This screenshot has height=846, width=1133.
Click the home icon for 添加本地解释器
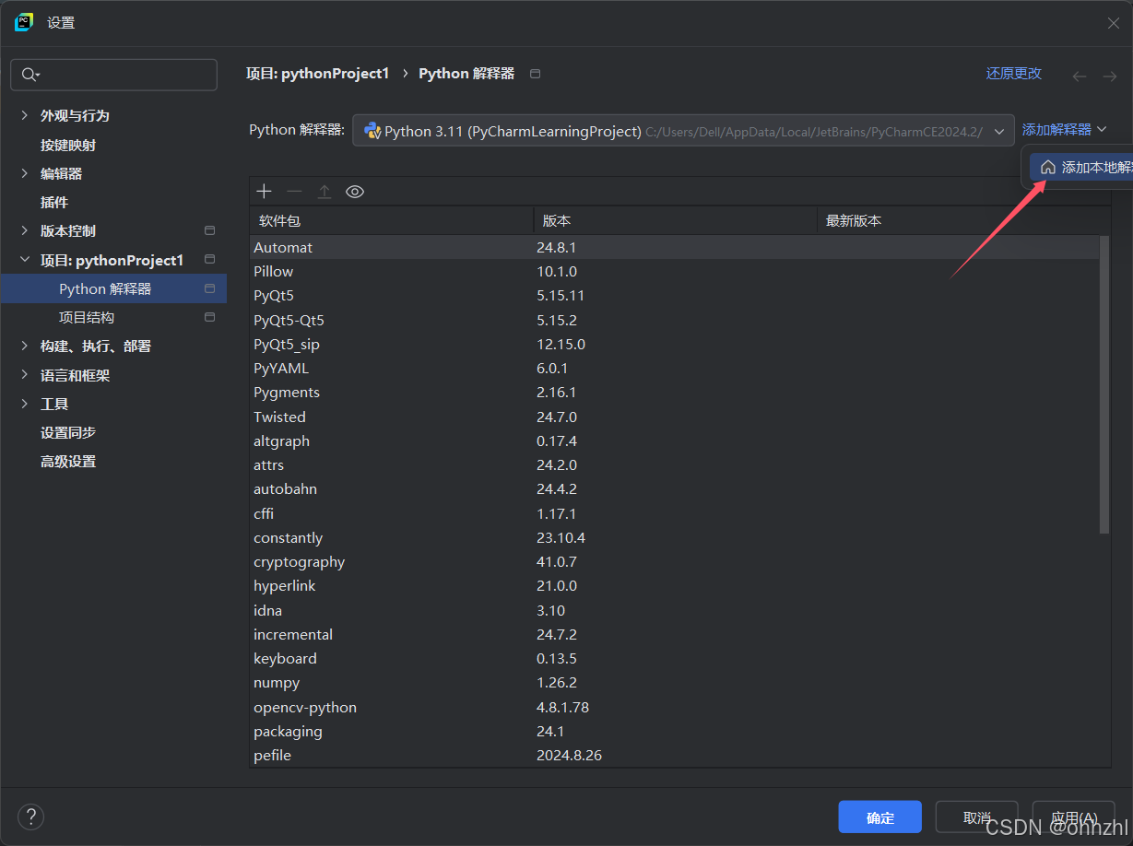coord(1047,168)
